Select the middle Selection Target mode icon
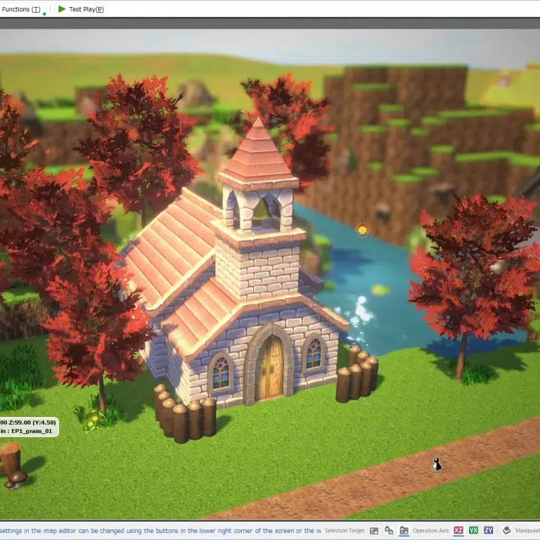 (x=389, y=530)
